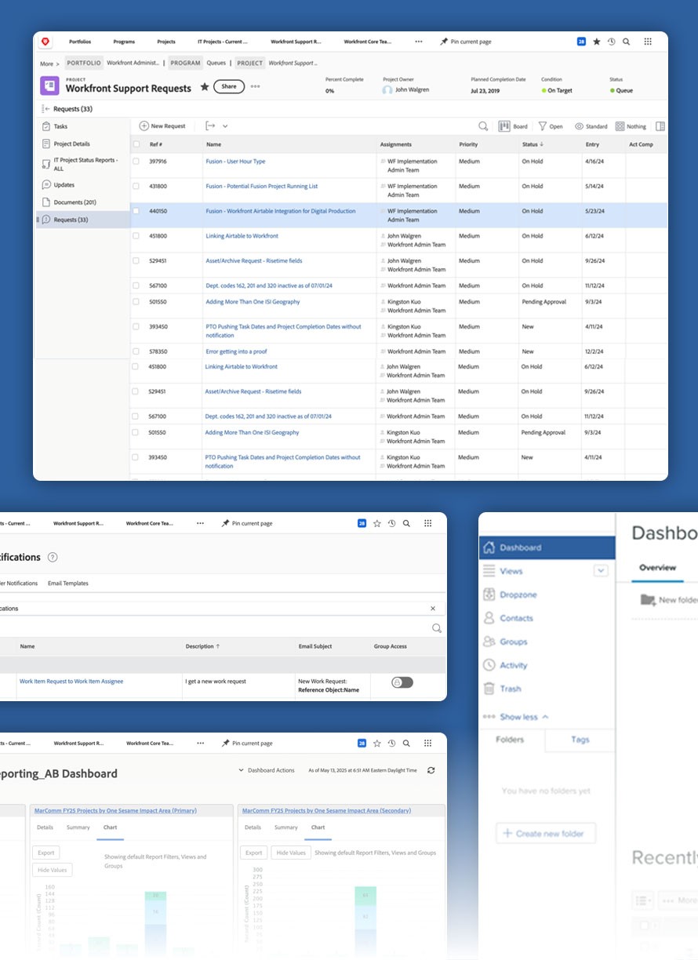Viewport: 698px width, 960px height.
Task: Collapse the left panel arrow beside Requests (33)
Action: pos(46,109)
